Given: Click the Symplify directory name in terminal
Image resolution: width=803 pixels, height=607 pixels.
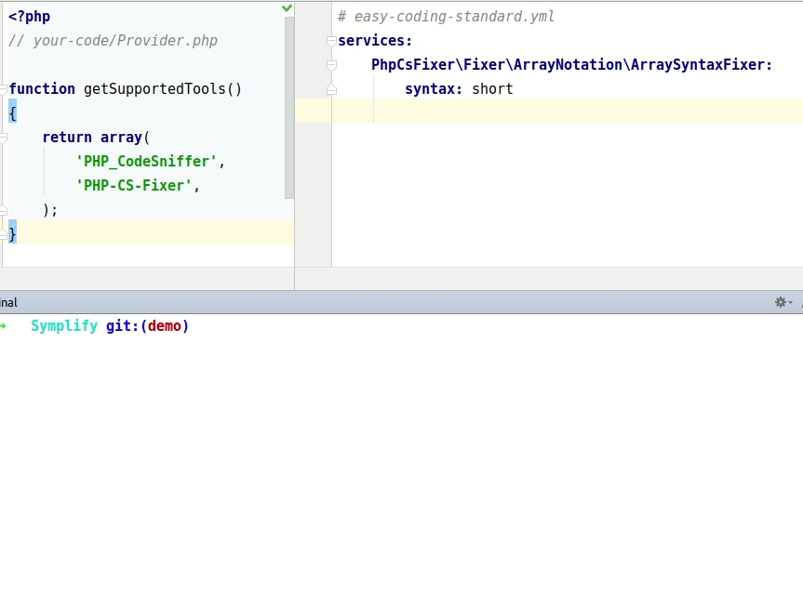Looking at the screenshot, I should click(64, 326).
